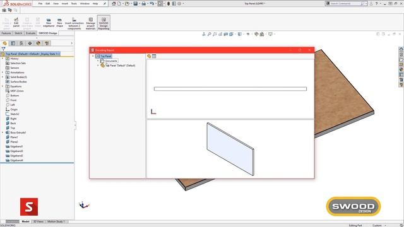Open the Search Commands dropdown arrow
This screenshot has width=404, height=227.
tap(366, 4)
